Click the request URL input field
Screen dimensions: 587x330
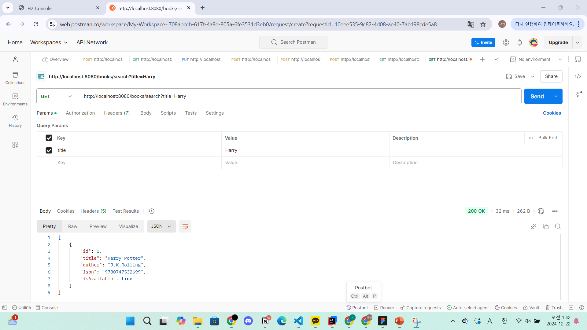pyautogui.click(x=300, y=96)
